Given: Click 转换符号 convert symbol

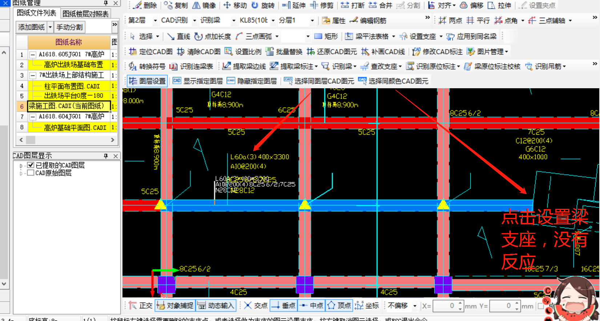Looking at the screenshot, I should [x=147, y=66].
